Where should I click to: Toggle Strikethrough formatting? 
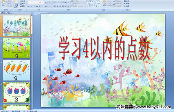[37, 6]
